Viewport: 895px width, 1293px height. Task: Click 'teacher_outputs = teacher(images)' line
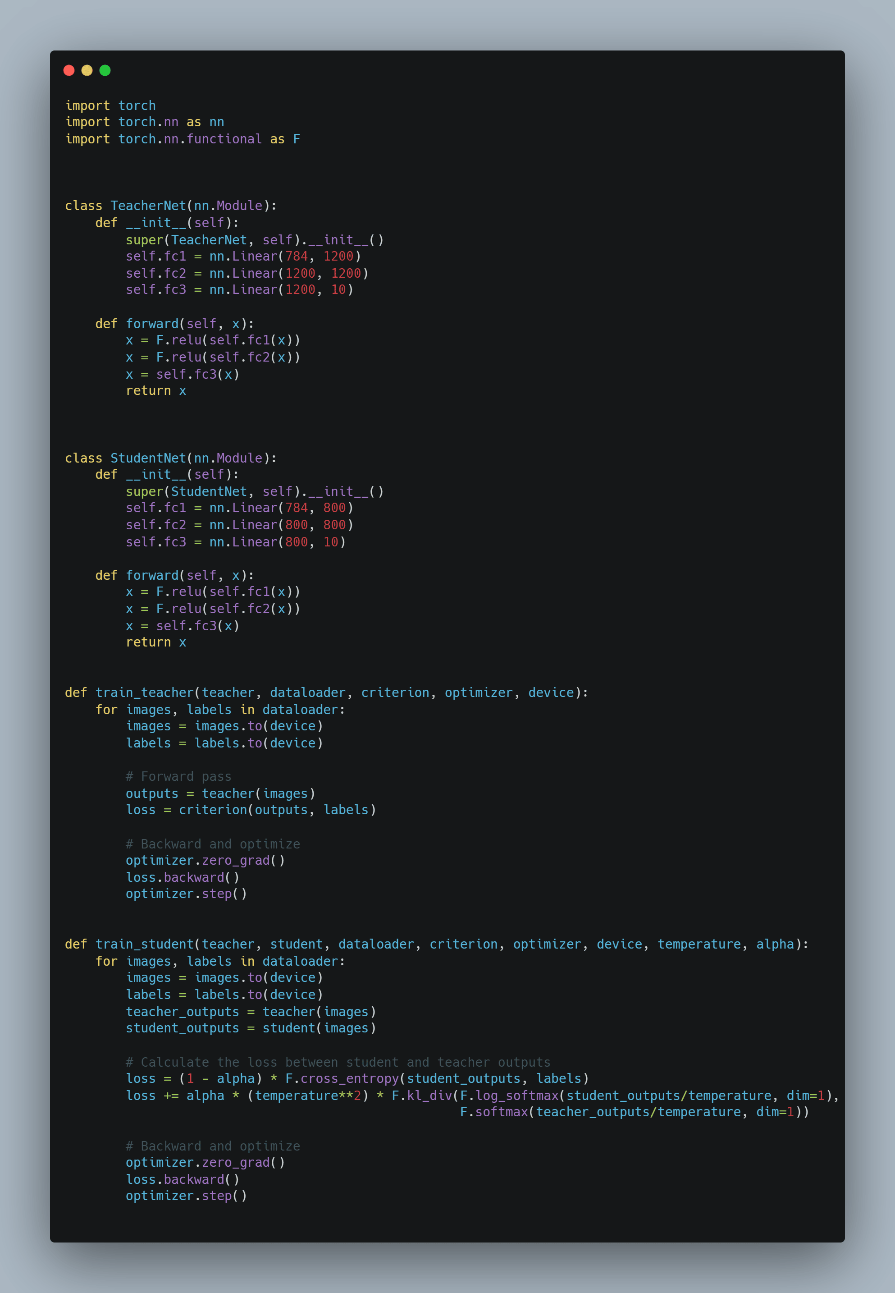click(251, 1011)
